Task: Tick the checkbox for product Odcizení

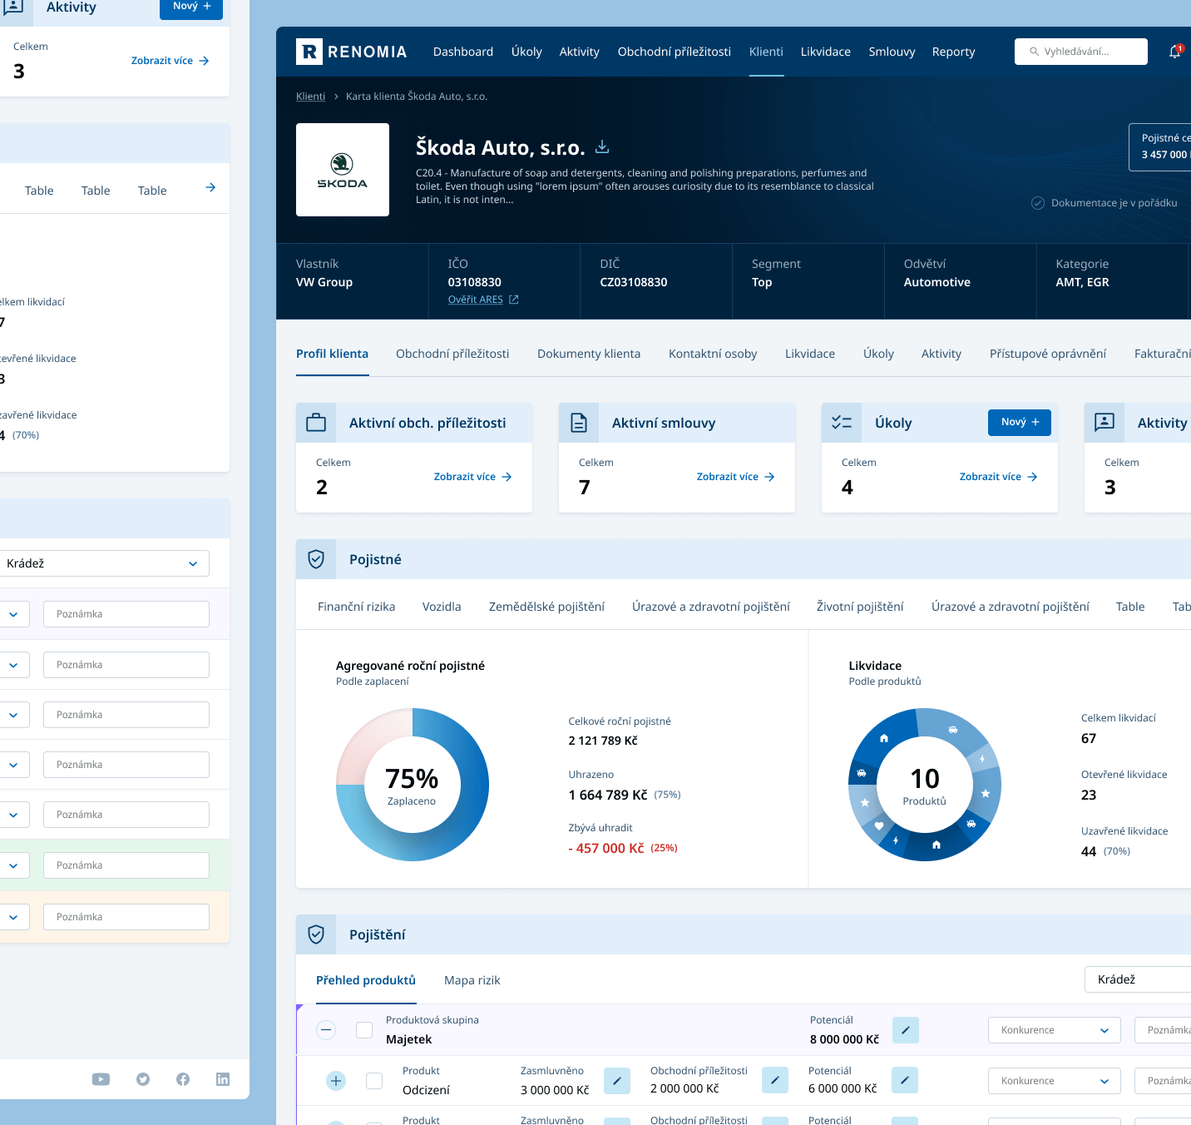Action: coord(374,1081)
